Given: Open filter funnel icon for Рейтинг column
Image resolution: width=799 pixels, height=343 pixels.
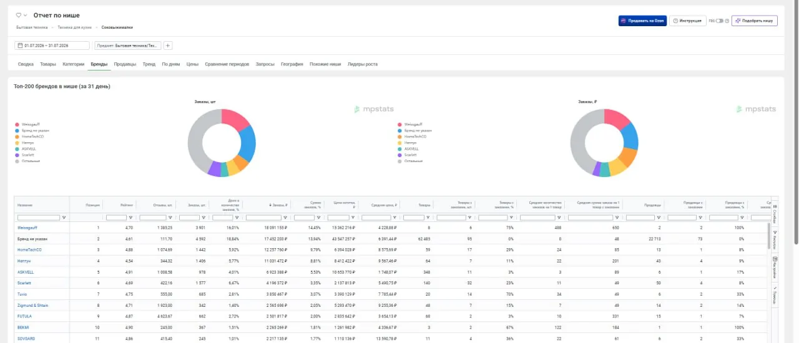Looking at the screenshot, I should tap(130, 218).
